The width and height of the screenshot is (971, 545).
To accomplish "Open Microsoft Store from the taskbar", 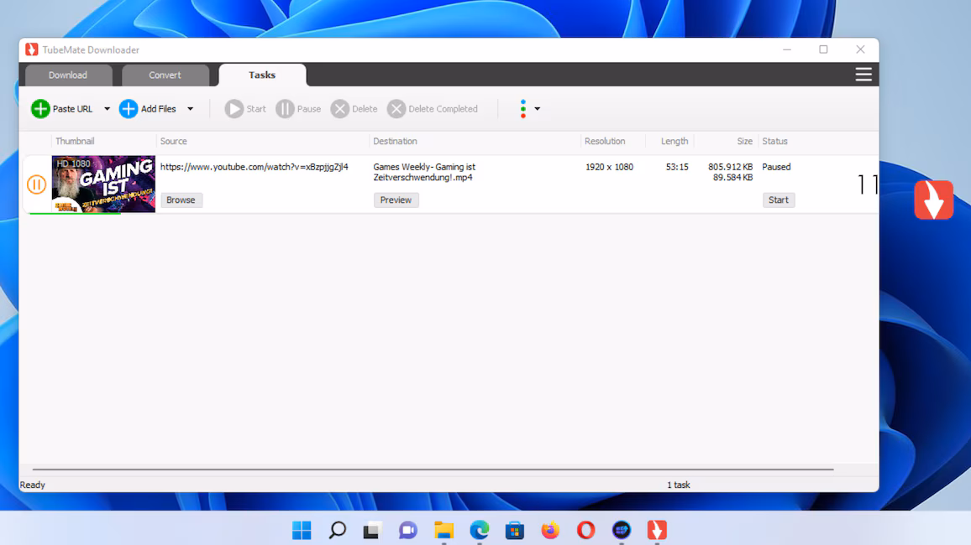I will [515, 530].
